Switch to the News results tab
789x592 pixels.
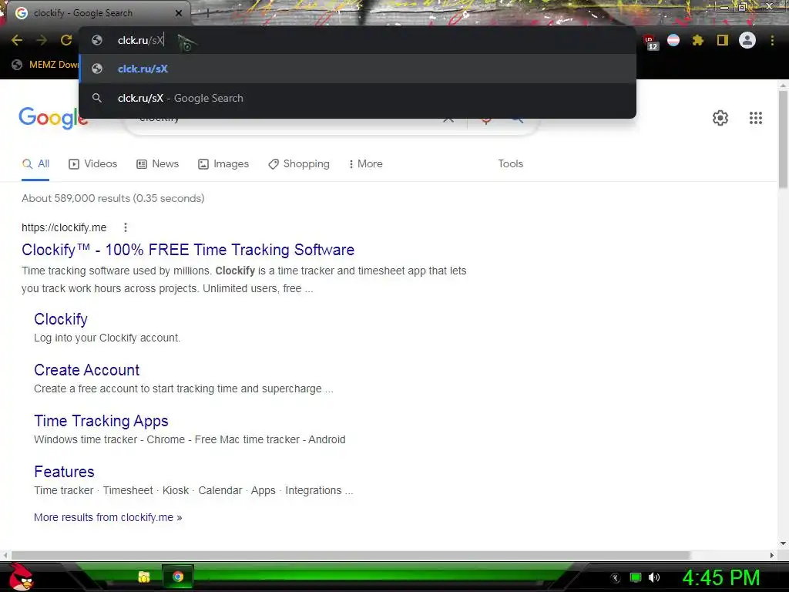tap(158, 164)
